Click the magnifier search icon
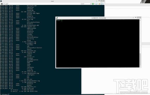This screenshot has width=150, height=95. (91, 4)
